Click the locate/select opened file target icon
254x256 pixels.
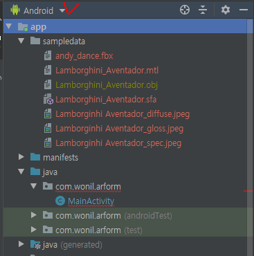(185, 10)
